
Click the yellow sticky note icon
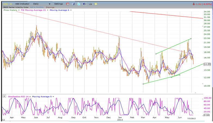[95, 4]
